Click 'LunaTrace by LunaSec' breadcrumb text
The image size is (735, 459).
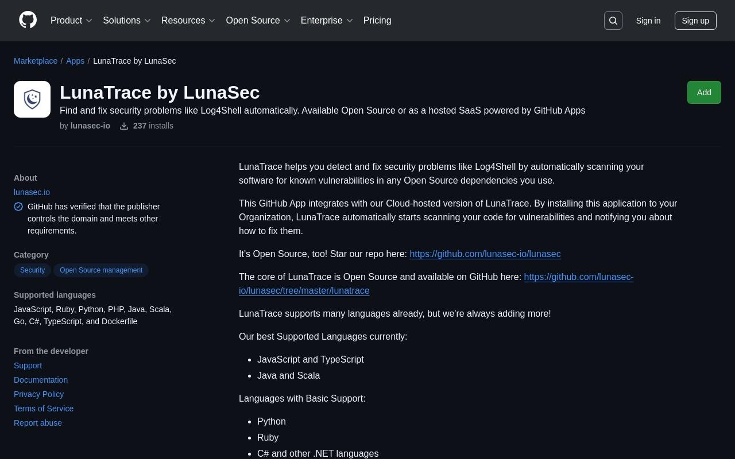click(134, 61)
